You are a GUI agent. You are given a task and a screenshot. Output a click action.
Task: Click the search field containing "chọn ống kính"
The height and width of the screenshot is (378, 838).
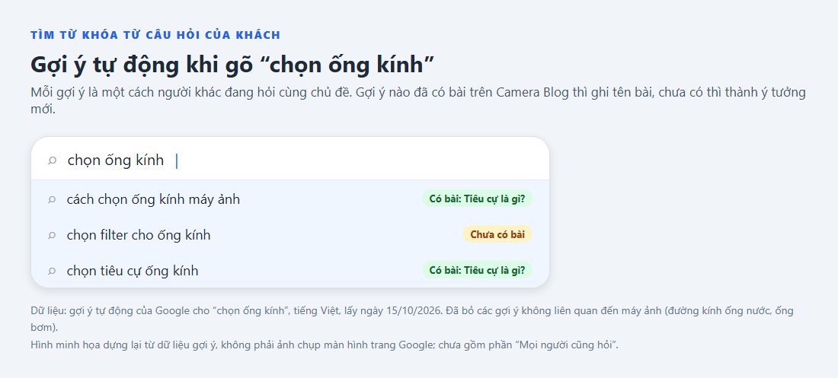click(290, 160)
